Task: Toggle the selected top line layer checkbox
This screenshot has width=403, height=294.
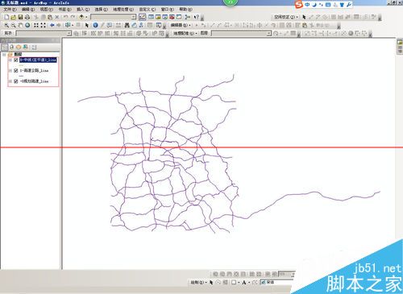Action: (x=16, y=60)
